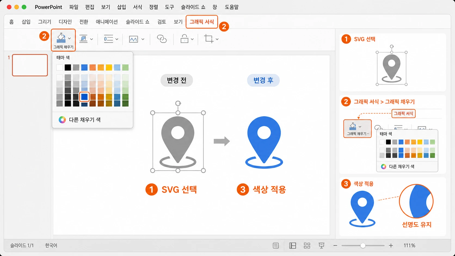
Task: Switch to the 홈 ribbon tab
Action: (x=11, y=22)
